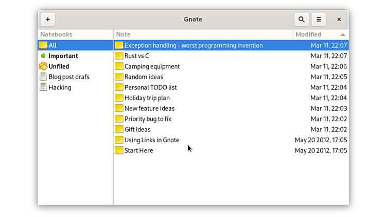Image resolution: width=387 pixels, height=217 pixels.
Task: Select the Personal TODO list note
Action: click(150, 88)
